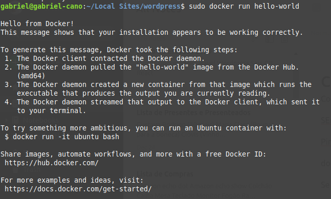Open the https://docs.docker.com/get-started/ link
331x199 pixels.
78,189
